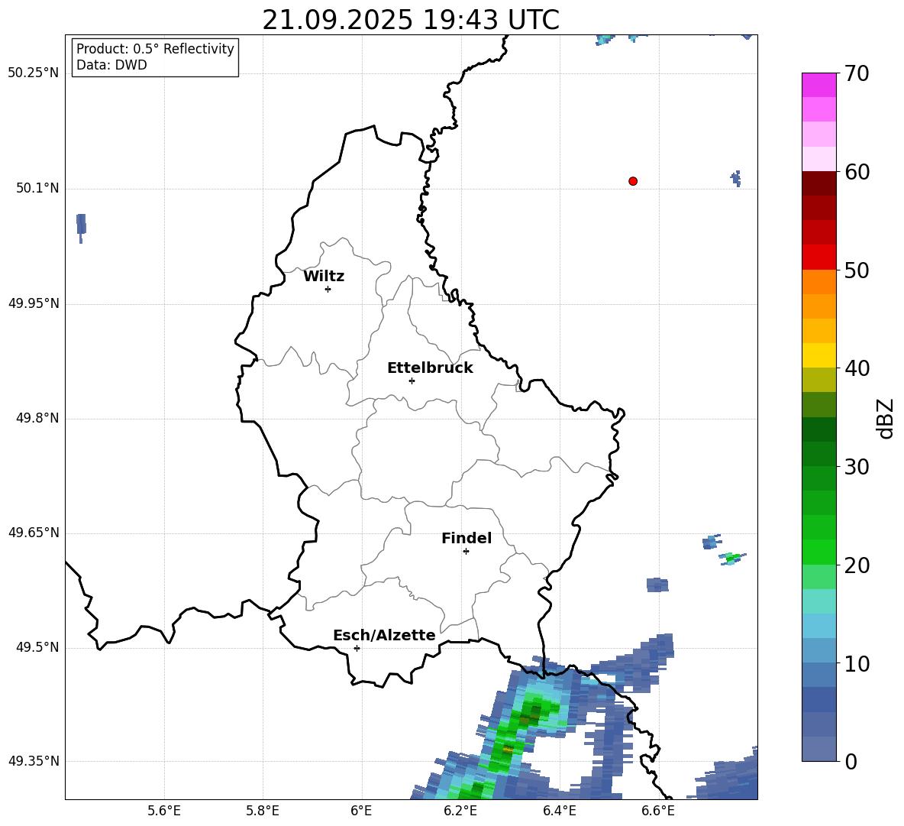Click the Findel station cross marker

[466, 551]
